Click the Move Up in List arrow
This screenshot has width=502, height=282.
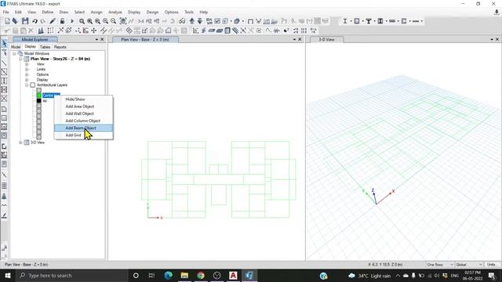click(x=191, y=21)
